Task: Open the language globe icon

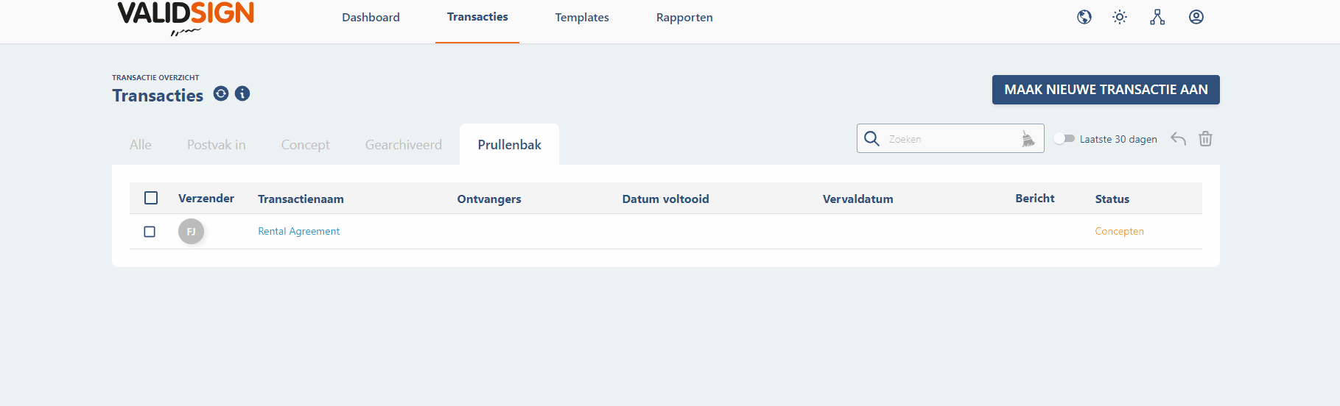Action: click(1084, 17)
